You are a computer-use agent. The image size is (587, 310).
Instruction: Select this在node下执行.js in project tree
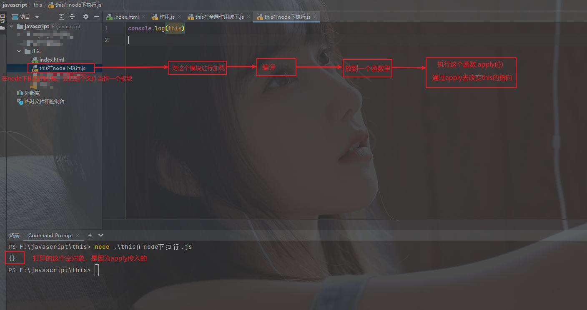pos(62,68)
